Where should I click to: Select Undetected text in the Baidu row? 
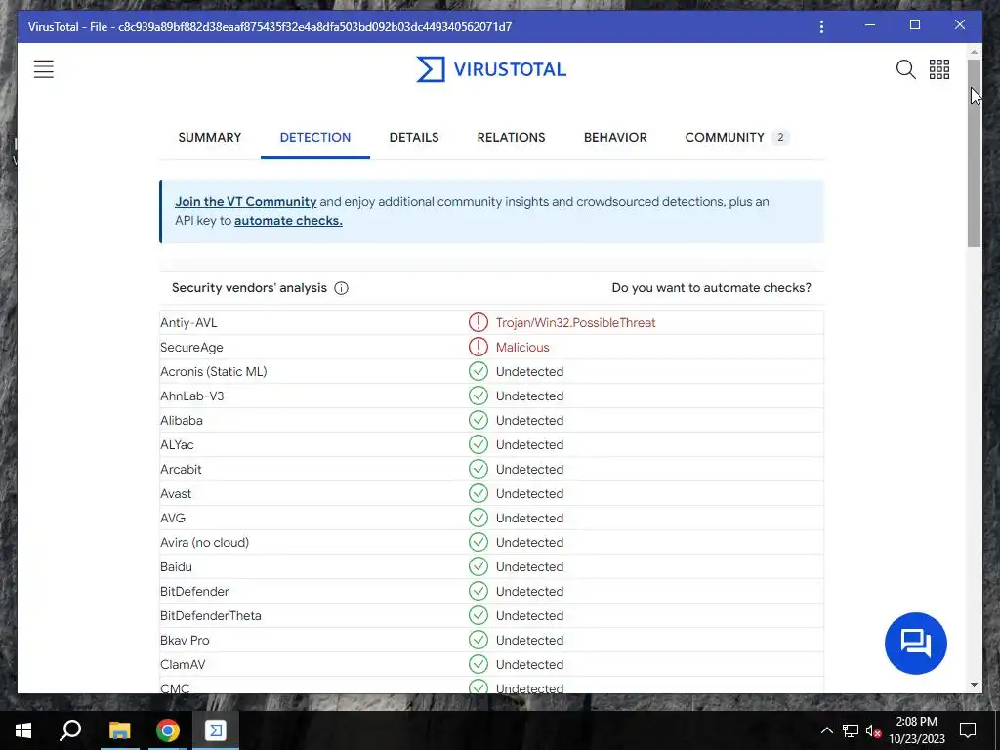tap(530, 566)
